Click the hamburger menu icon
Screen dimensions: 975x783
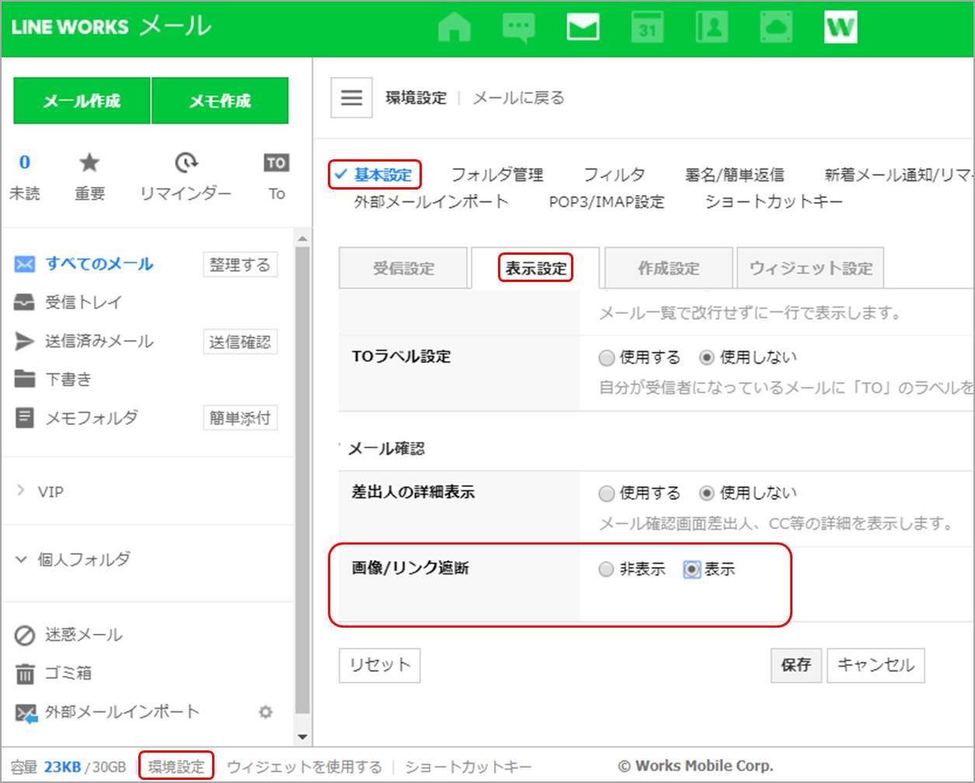[351, 98]
